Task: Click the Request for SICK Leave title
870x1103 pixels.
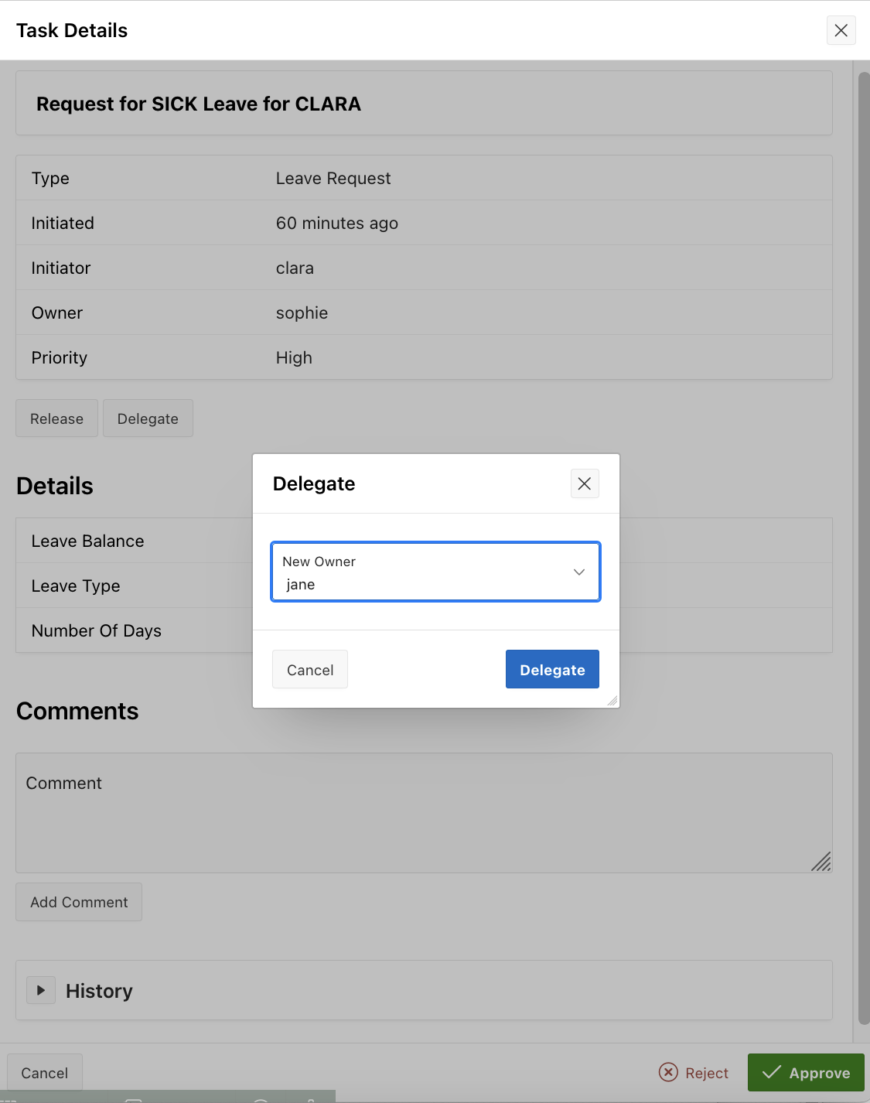Action: [199, 104]
